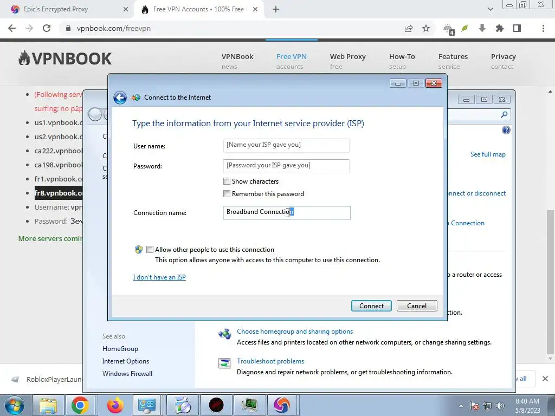Image resolution: width=555 pixels, height=416 pixels.
Task: Open Free VPN accounts menu item
Action: click(x=291, y=61)
